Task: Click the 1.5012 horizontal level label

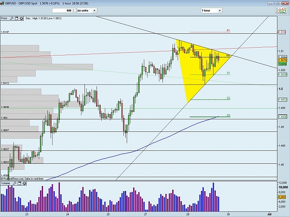Action: click(5, 83)
